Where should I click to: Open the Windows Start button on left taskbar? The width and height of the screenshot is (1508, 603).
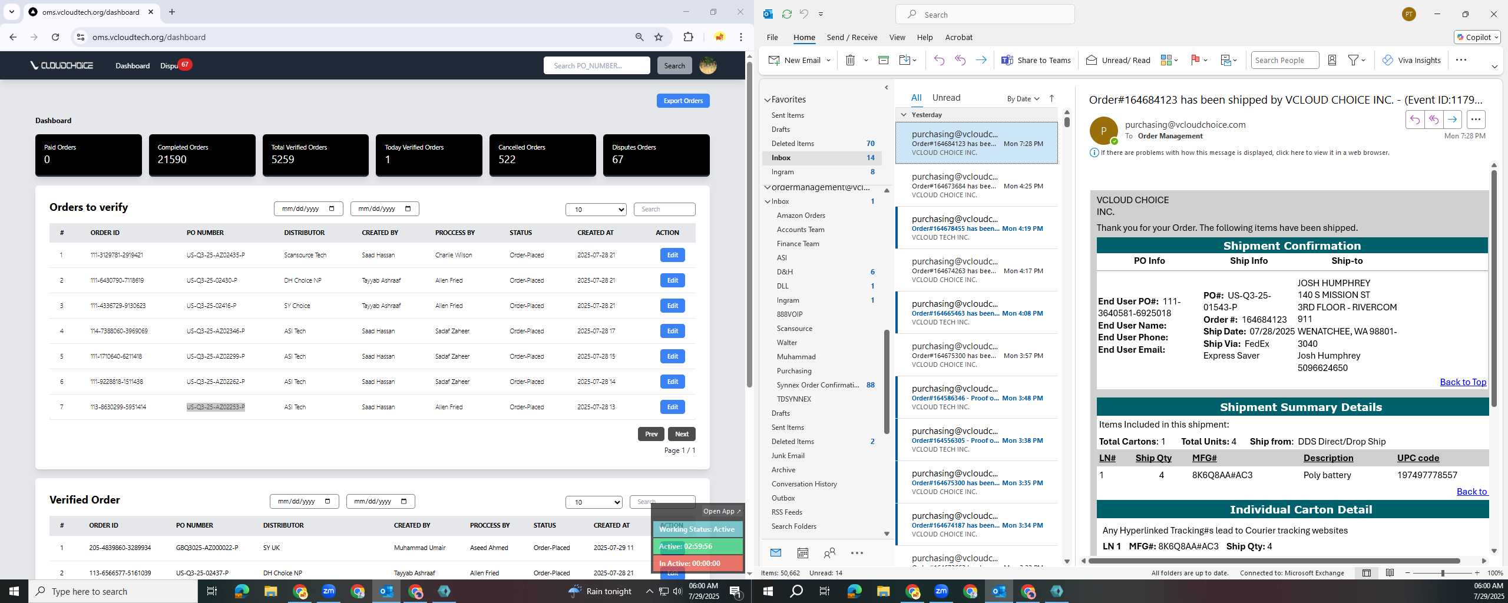pyautogui.click(x=14, y=591)
